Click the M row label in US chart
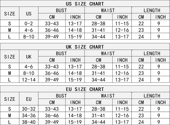The width and height of the screenshot is (170, 125). [10, 30]
